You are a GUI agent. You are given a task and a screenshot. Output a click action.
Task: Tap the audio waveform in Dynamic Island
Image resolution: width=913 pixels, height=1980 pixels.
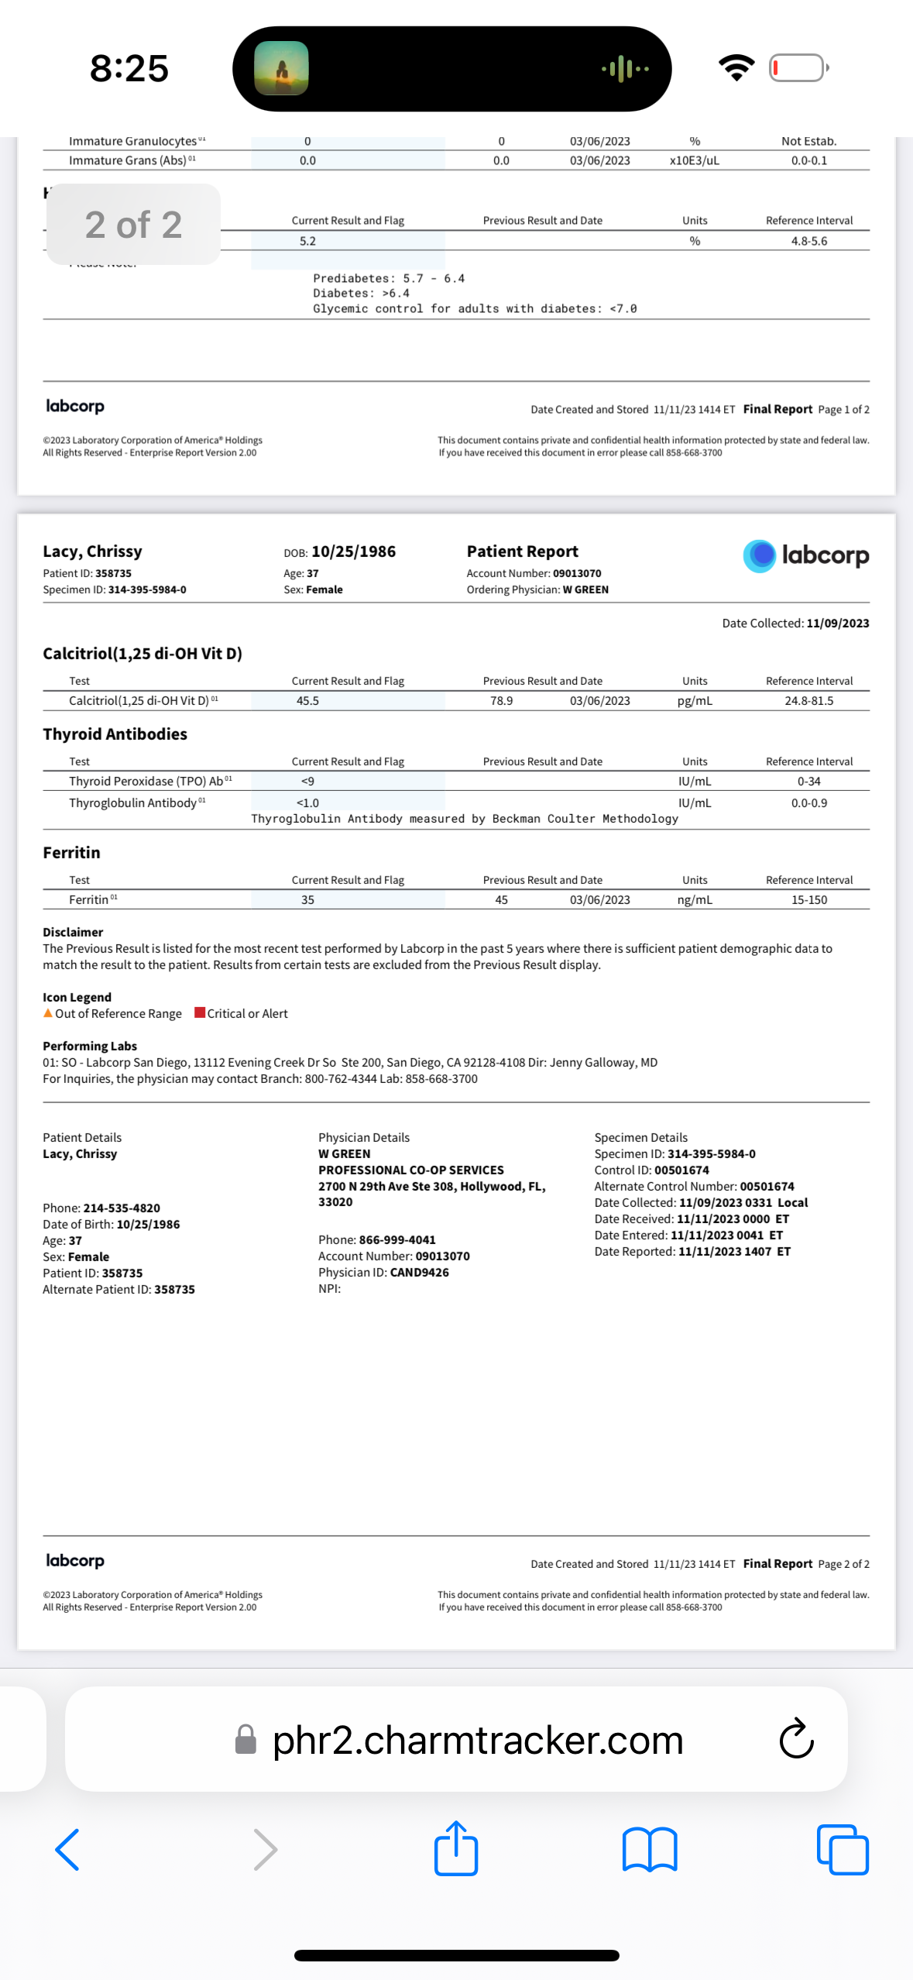[625, 69]
